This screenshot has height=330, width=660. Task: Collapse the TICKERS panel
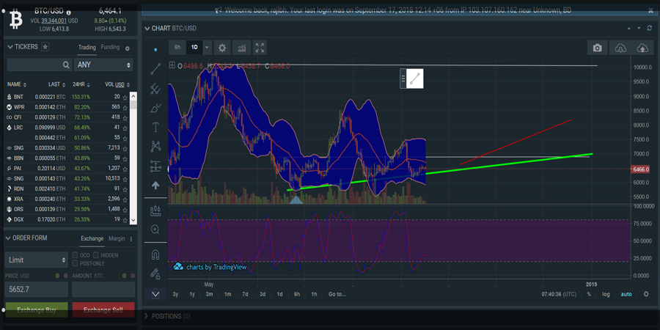[x=10, y=47]
